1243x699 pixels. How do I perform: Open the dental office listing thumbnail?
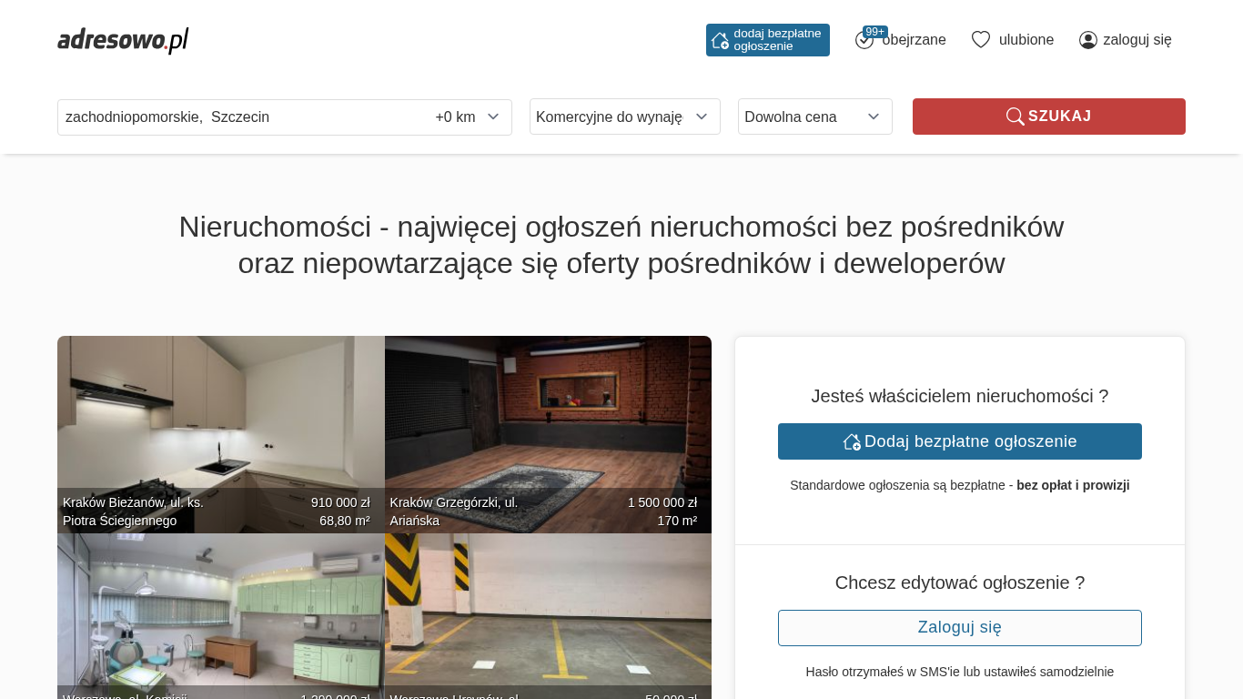(x=220, y=610)
